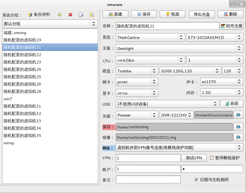Viewport: 246px width, 193px height.
Task: Select 随机配置的虚拟机31 in the list
Action: tap(50, 106)
